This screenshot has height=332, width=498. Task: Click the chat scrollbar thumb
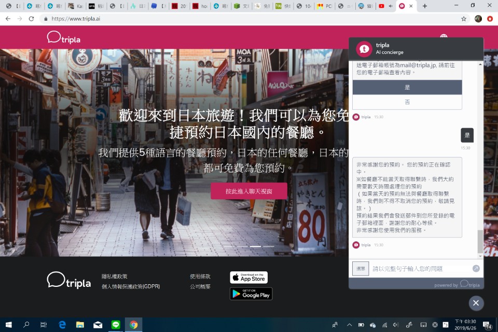[x=480, y=241]
